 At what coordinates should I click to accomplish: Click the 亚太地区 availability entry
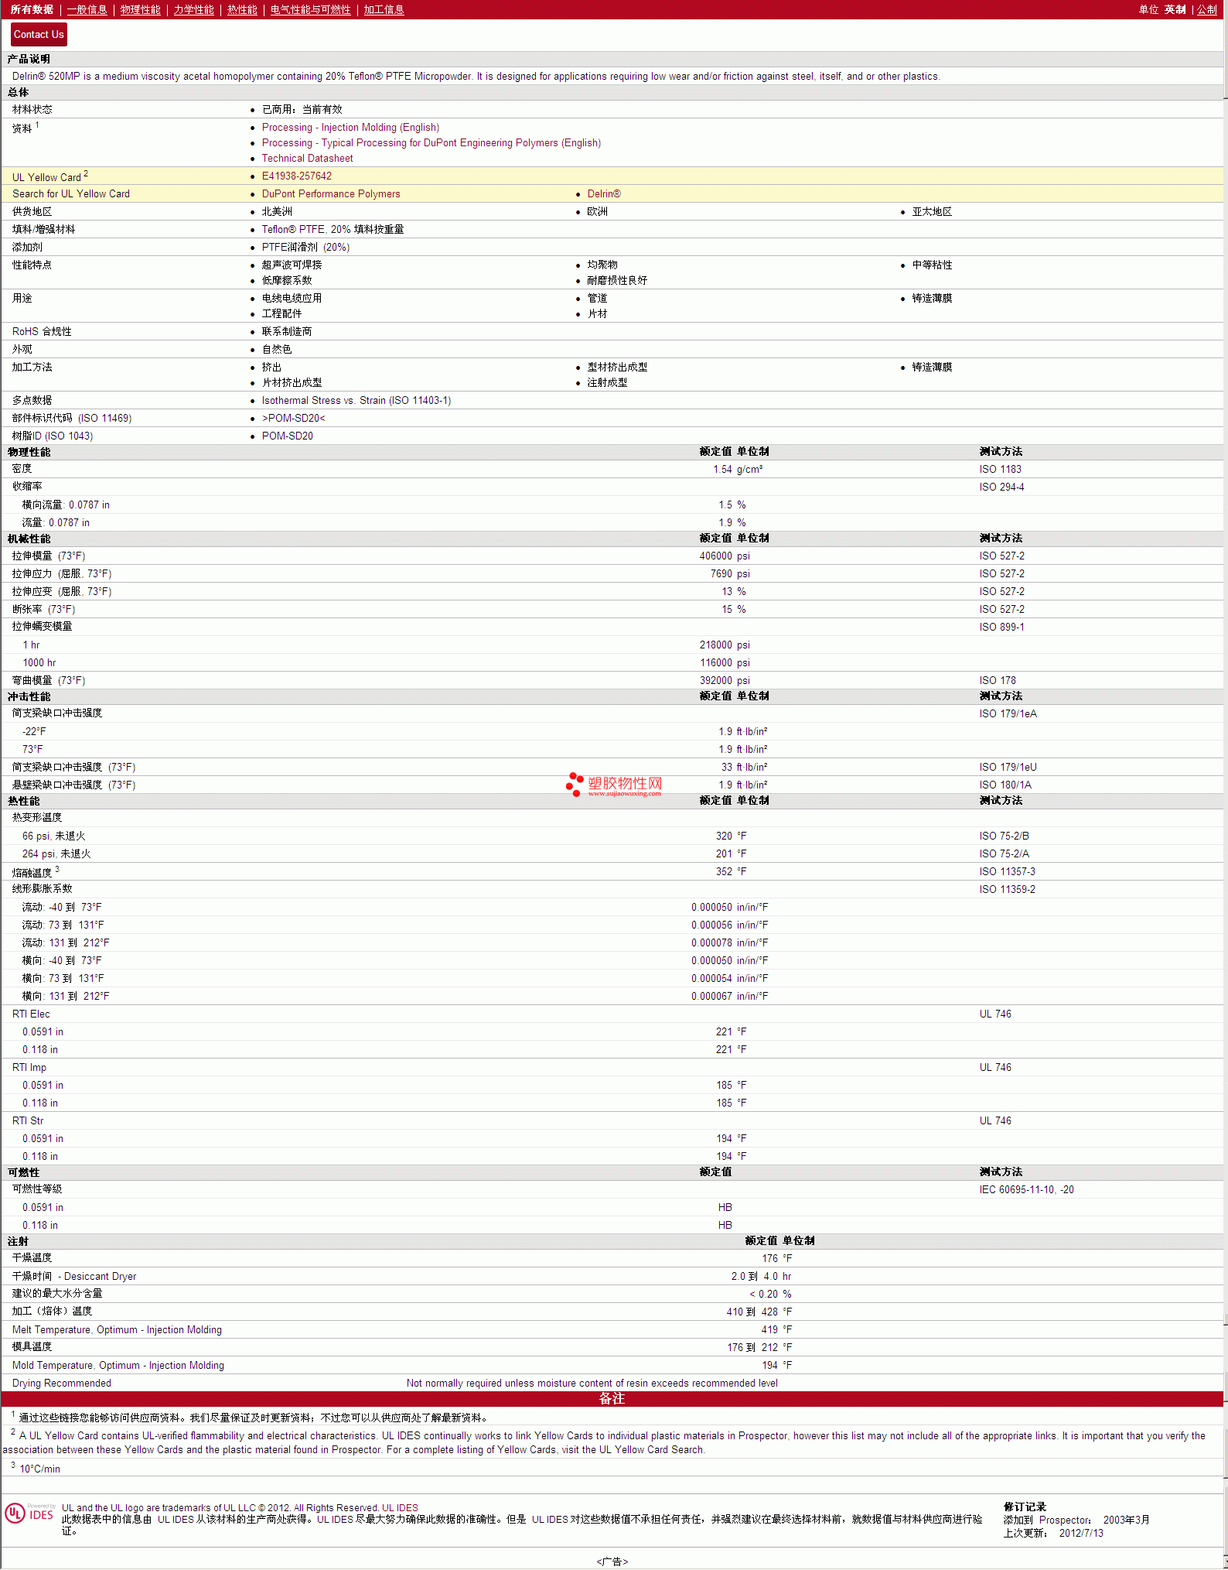pyautogui.click(x=932, y=212)
